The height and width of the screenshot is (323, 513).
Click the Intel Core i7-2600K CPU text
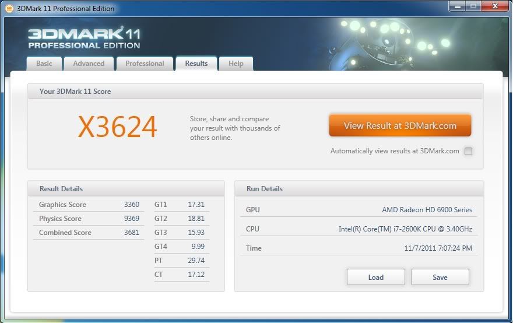tap(405, 229)
